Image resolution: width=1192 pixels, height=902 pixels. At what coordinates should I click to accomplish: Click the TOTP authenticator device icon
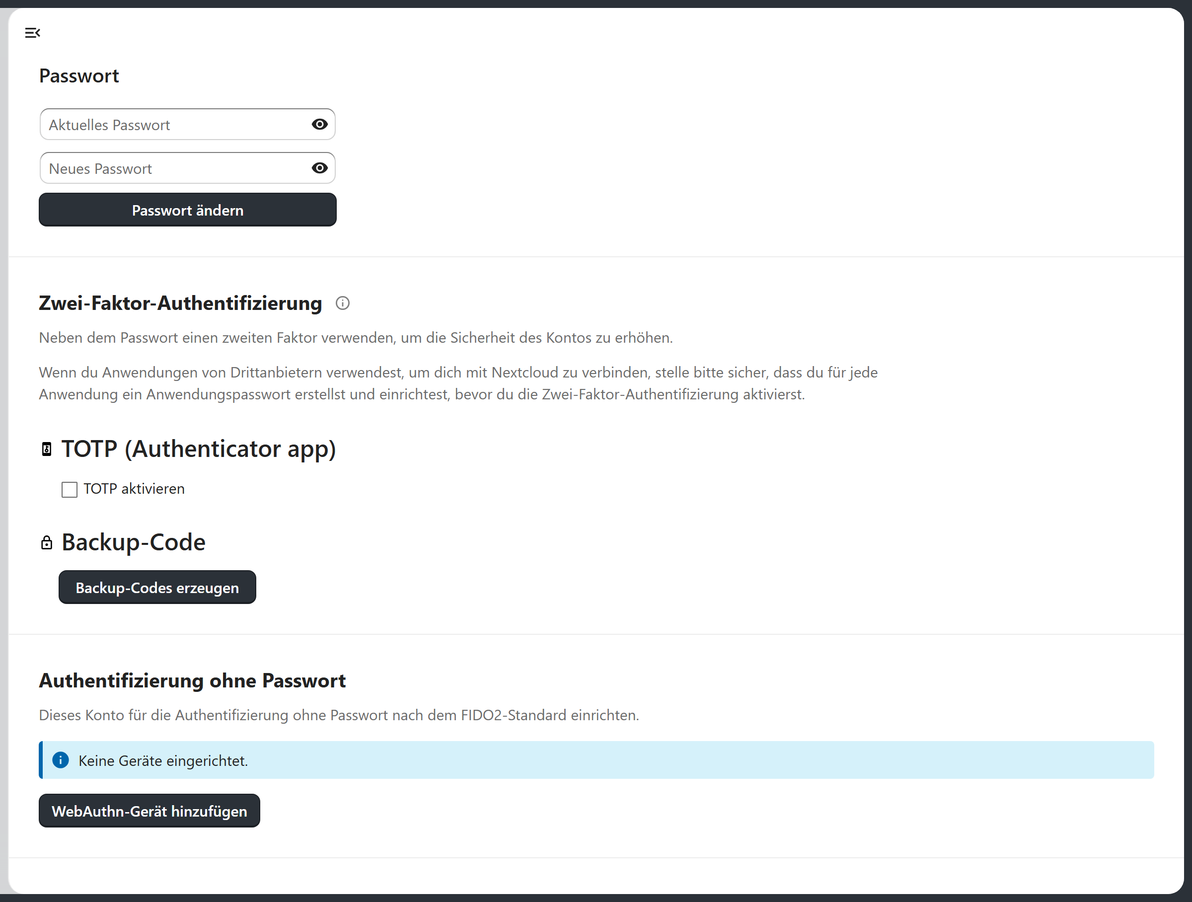[47, 449]
